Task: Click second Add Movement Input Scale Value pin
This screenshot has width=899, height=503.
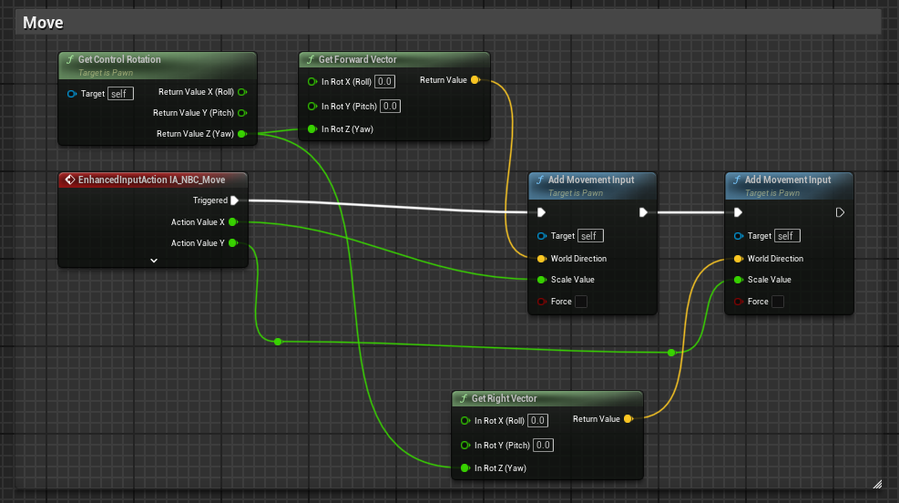Action: (738, 280)
